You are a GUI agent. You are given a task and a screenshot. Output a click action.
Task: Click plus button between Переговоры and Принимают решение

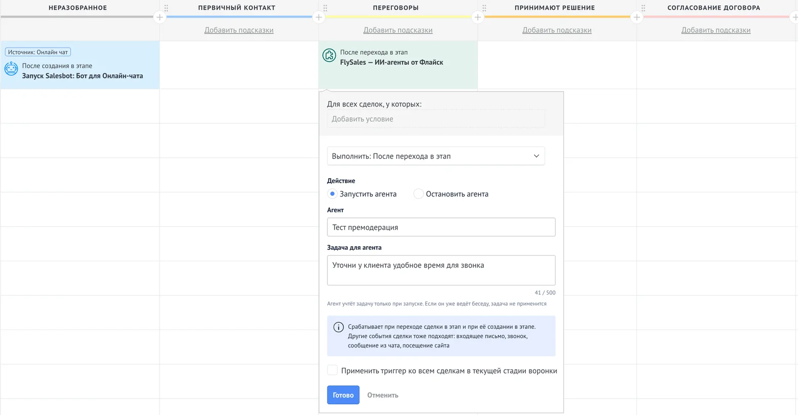[x=478, y=17]
